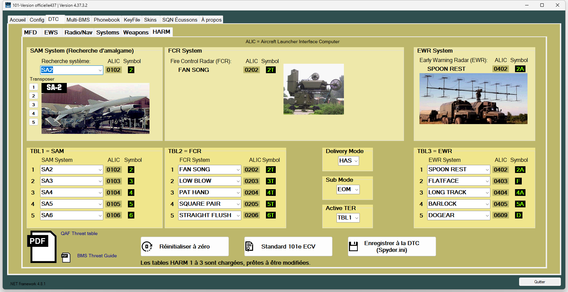
Task: Select Transposer slot 3 button
Action: click(33, 105)
